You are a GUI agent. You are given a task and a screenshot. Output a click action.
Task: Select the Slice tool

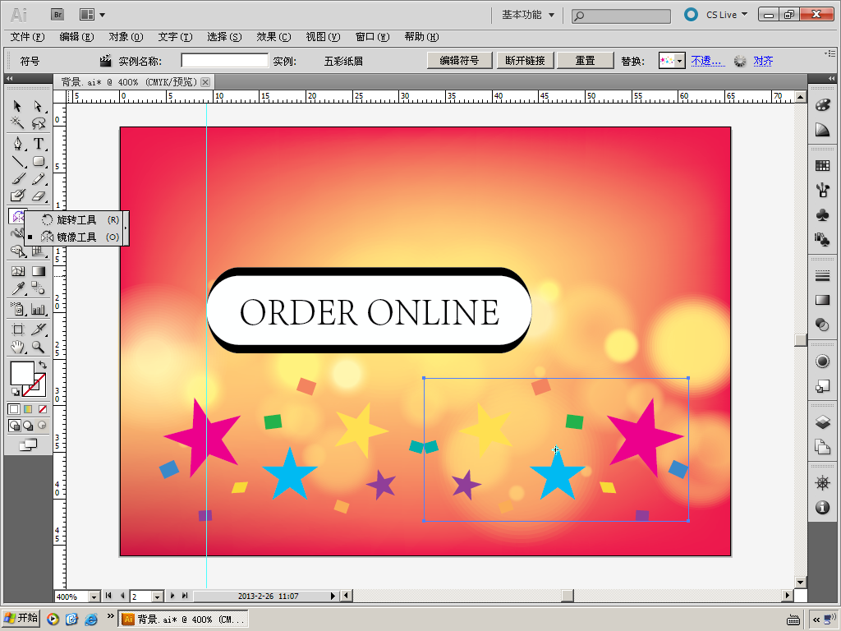pos(38,329)
